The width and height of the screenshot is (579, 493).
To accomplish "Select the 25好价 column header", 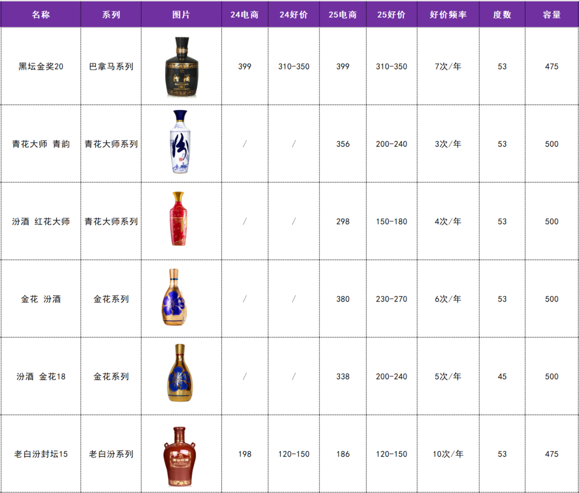I will (x=391, y=14).
